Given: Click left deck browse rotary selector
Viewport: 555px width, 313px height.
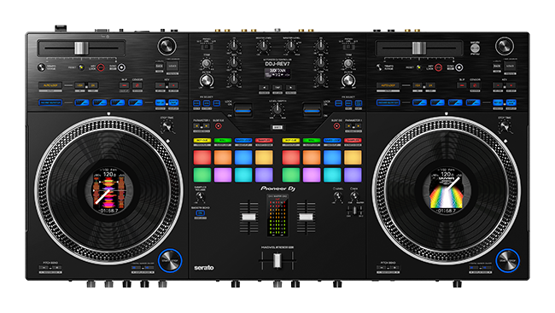Looking at the screenshot, I should (166, 46).
